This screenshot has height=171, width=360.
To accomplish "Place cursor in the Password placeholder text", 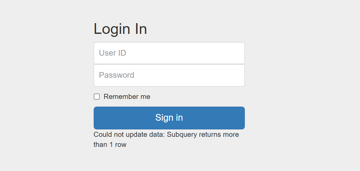I will click(x=117, y=75).
